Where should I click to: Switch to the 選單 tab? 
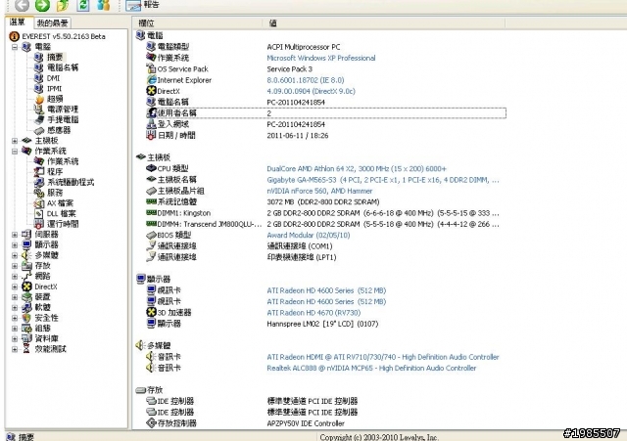(18, 22)
